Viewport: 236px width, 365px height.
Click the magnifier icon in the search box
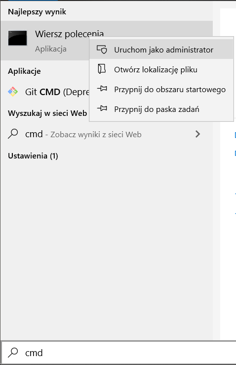tap(13, 353)
